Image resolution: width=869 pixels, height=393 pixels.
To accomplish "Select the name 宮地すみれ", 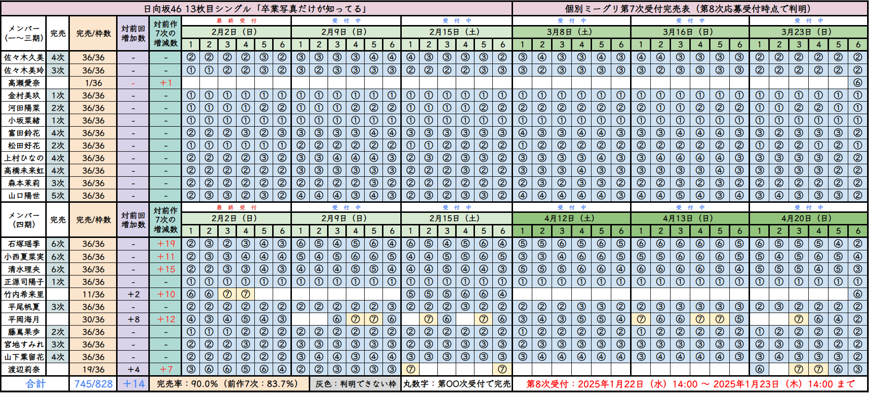I will 24,344.
